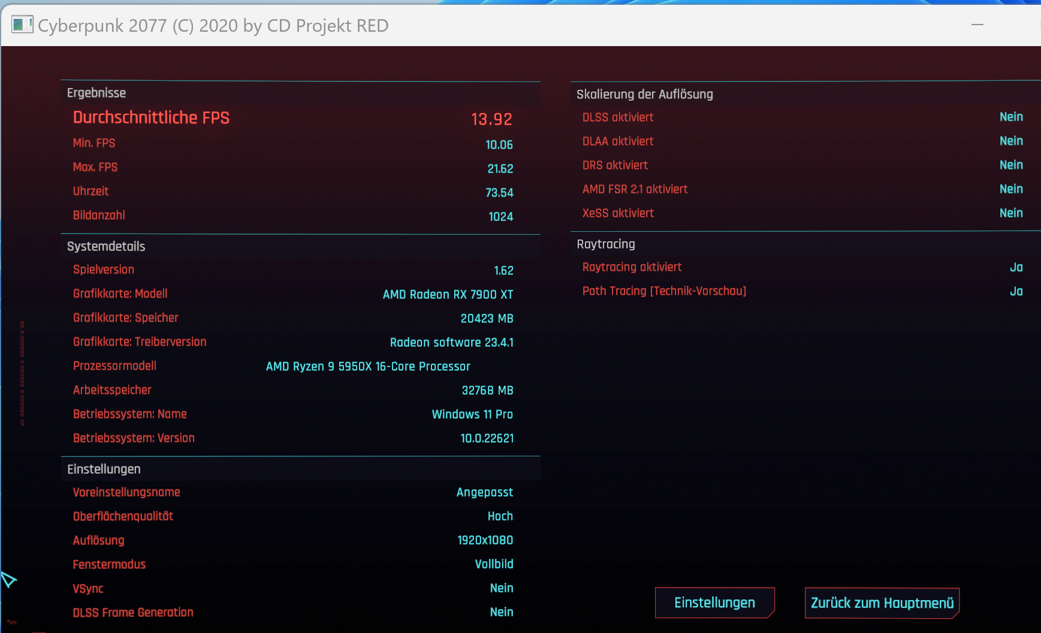Click the 20423 MB graphics memory value
This screenshot has width=1041, height=633.
pos(487,319)
